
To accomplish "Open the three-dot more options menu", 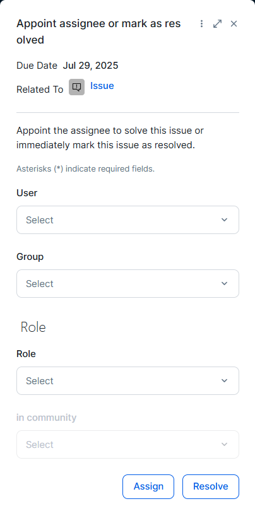I will tap(201, 24).
